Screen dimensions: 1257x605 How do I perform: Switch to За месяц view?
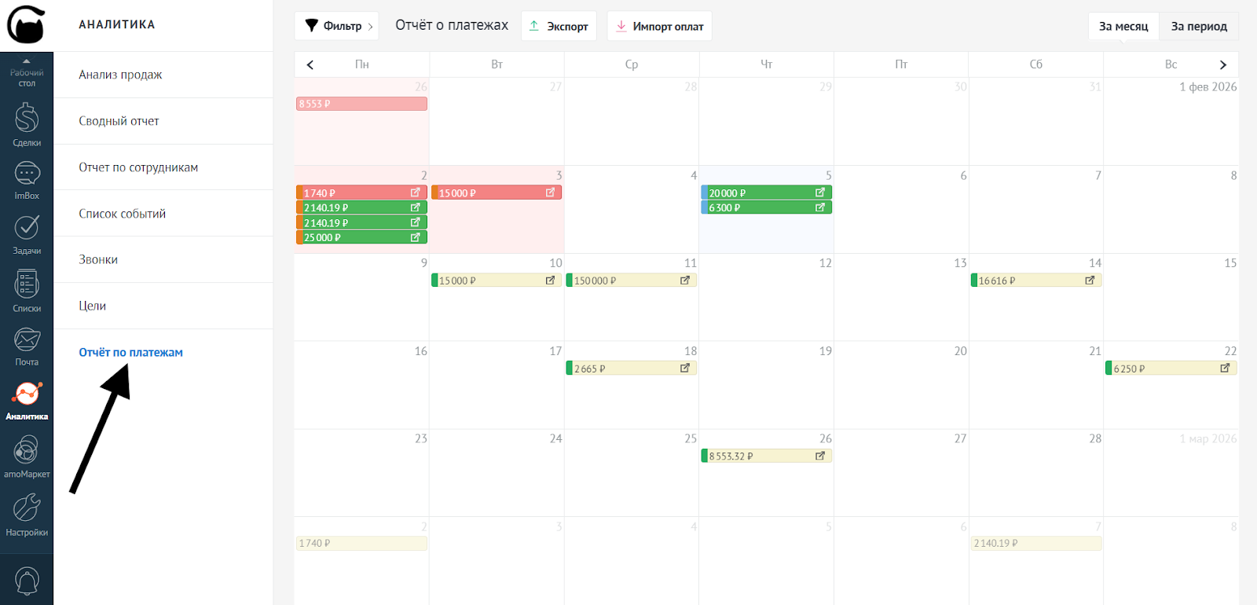click(x=1123, y=27)
